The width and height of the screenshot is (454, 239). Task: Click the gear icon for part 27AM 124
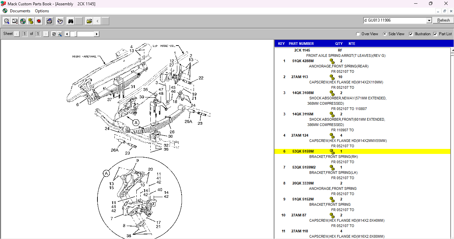coord(332,136)
